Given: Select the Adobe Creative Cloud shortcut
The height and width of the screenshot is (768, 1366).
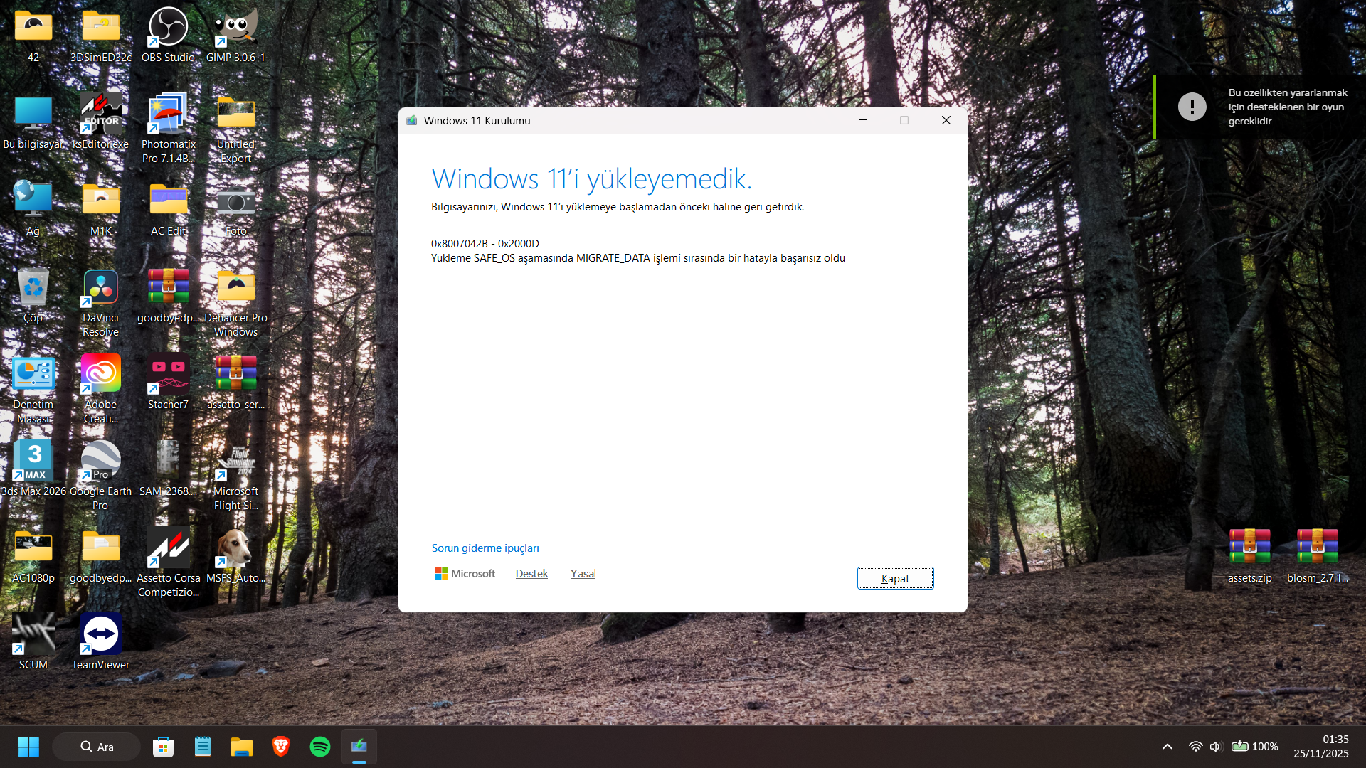Looking at the screenshot, I should 100,374.
